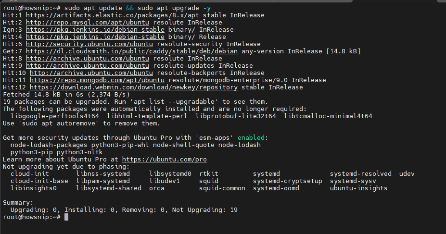Viewport: 446px width, 234px height.
Task: Click the 'libgoogle-perftools4t64' package name
Action: click(55, 116)
